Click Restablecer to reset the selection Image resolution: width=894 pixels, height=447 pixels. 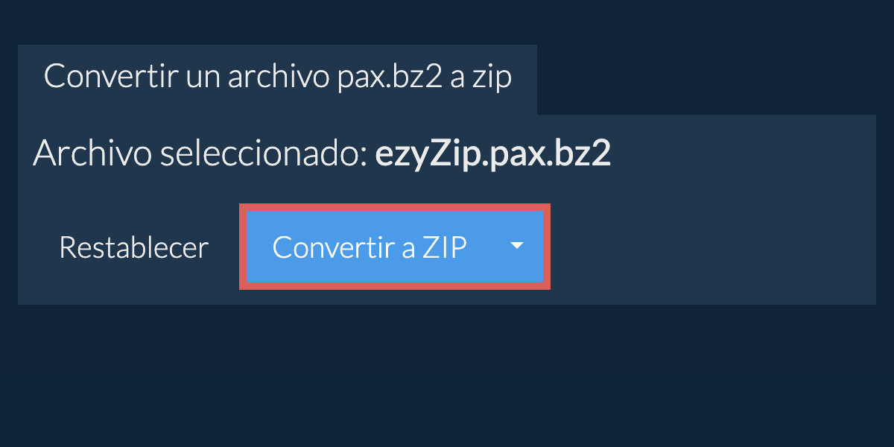[133, 247]
